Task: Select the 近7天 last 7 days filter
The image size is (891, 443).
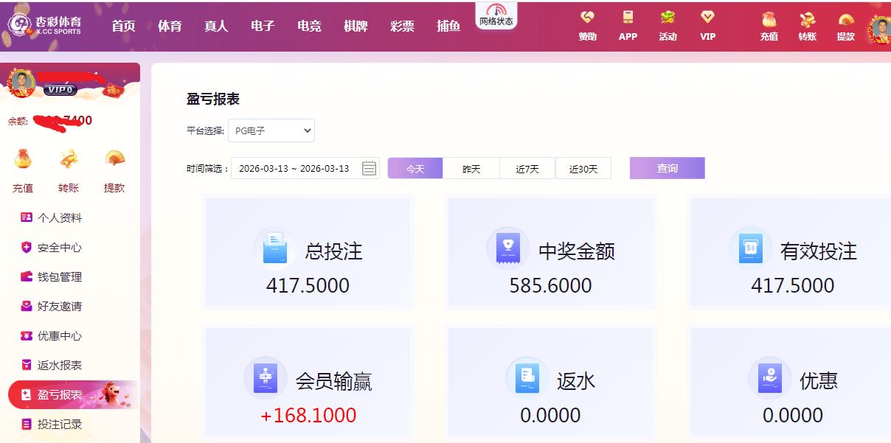Action: pos(527,169)
